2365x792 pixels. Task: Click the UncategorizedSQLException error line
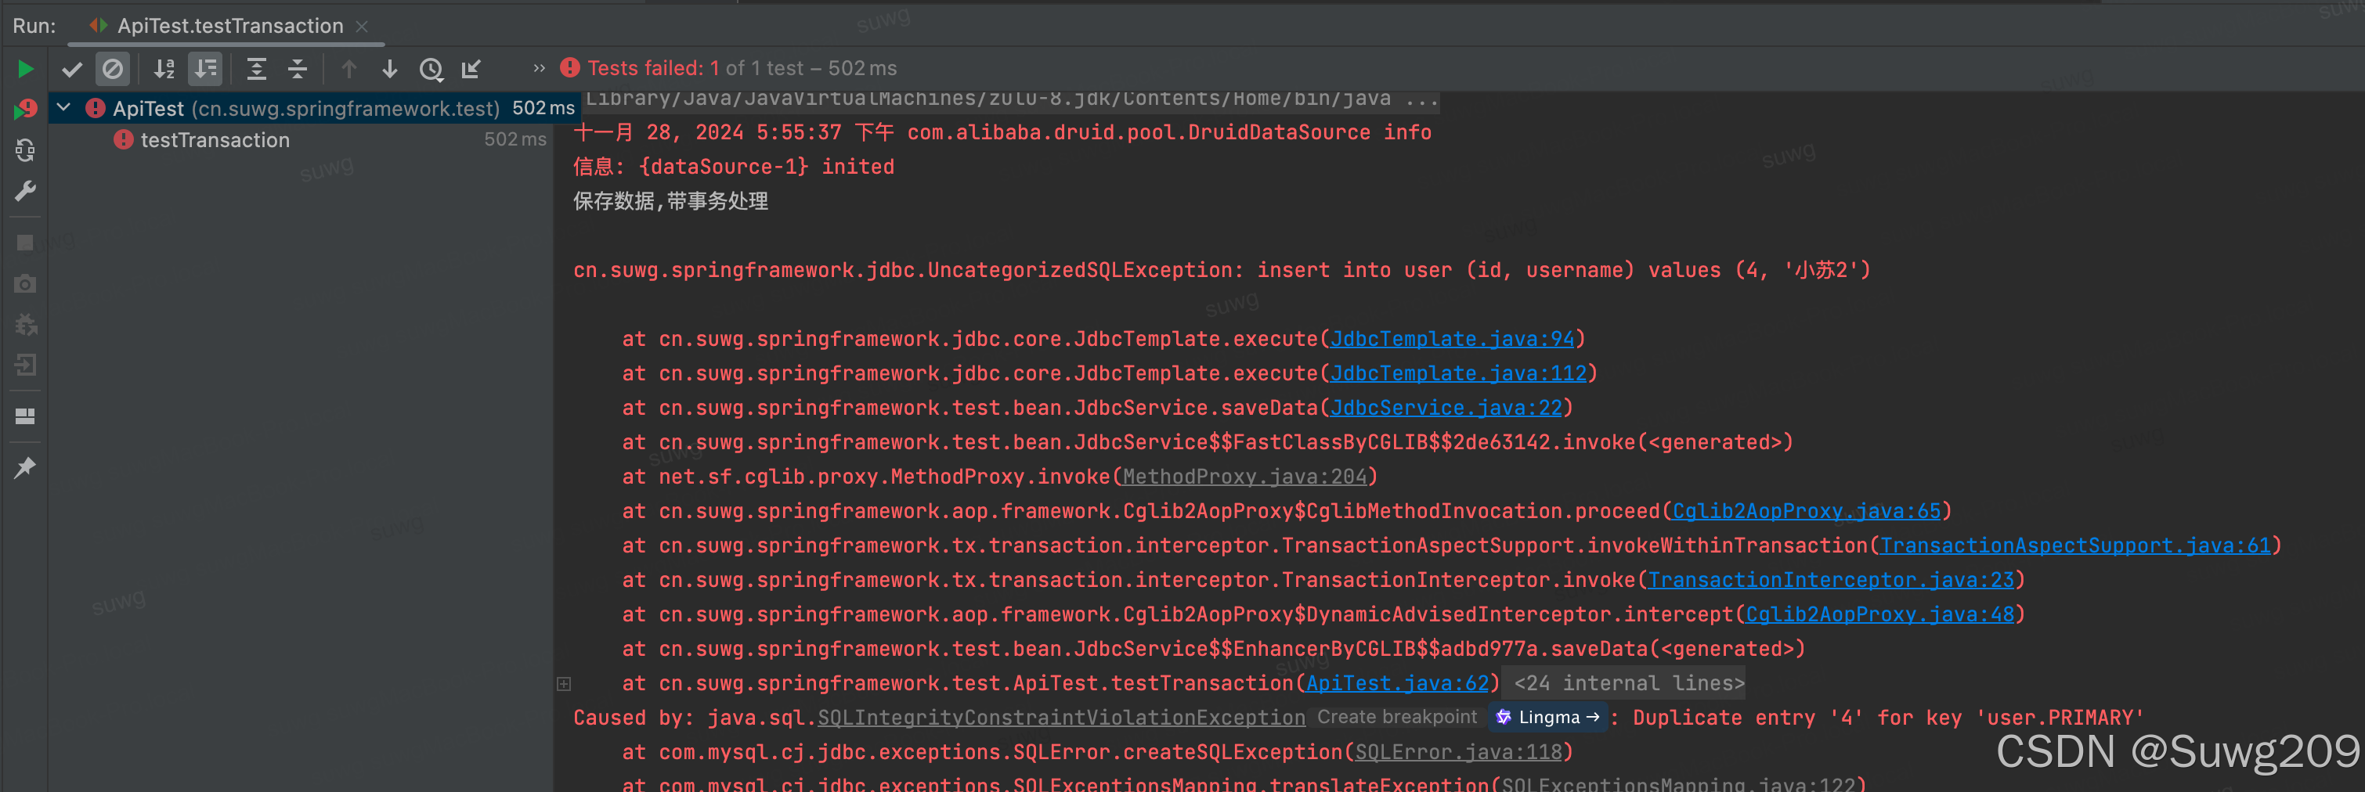[x=1221, y=271]
